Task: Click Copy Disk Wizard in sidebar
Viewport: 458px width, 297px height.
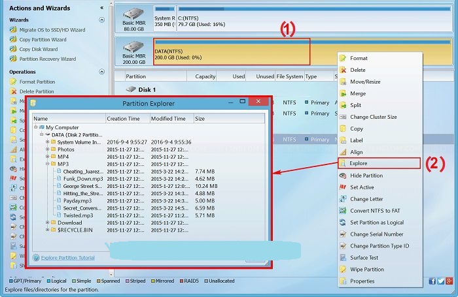Action: point(38,49)
